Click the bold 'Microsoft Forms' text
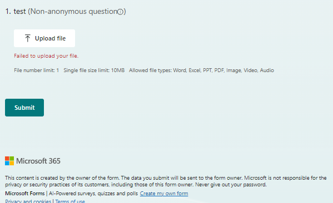This screenshot has height=203, width=333. (25, 194)
